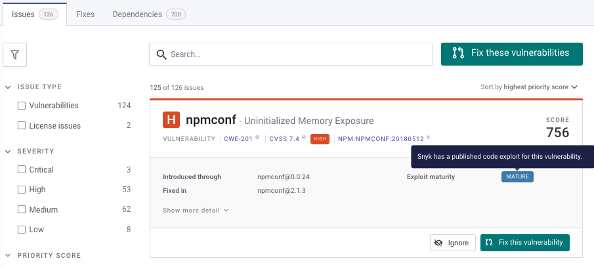Viewport: 594px width, 267px height.
Task: Enable the High severity filter checkbox
Action: (x=22, y=190)
